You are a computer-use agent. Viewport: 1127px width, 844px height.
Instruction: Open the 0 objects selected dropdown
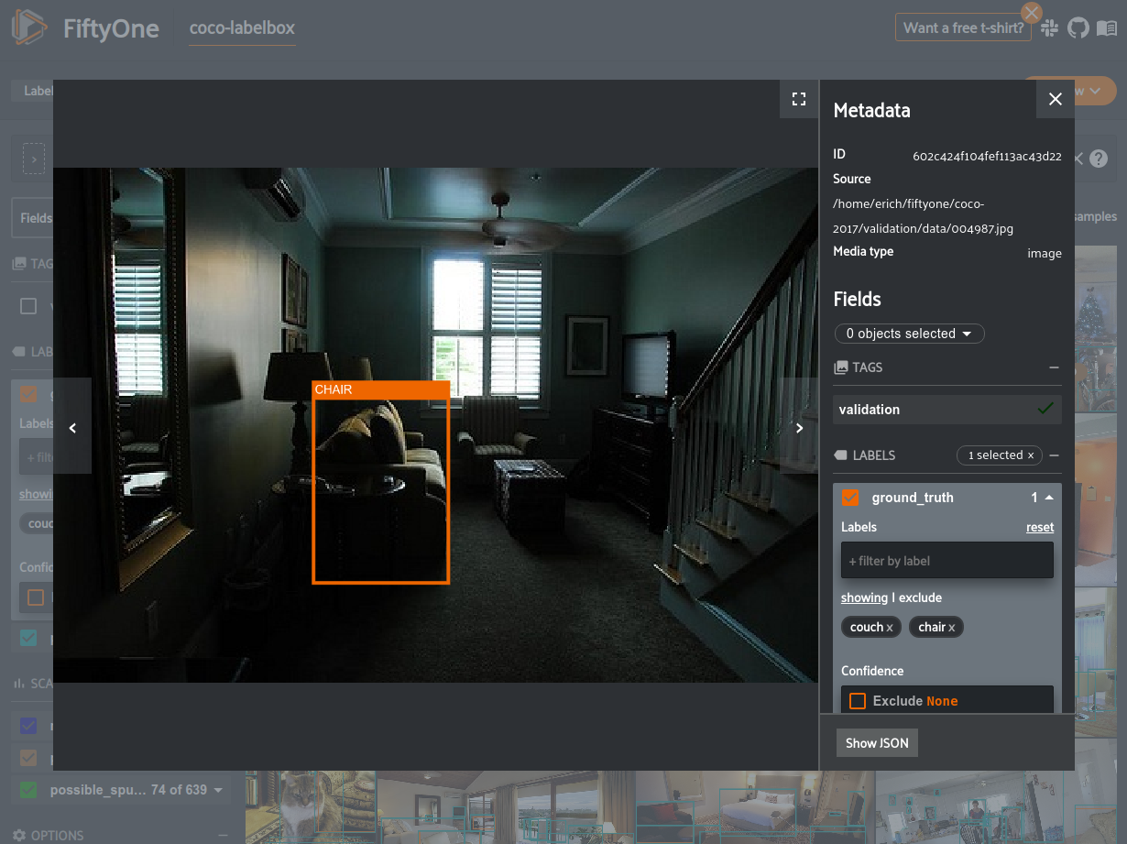click(x=909, y=334)
